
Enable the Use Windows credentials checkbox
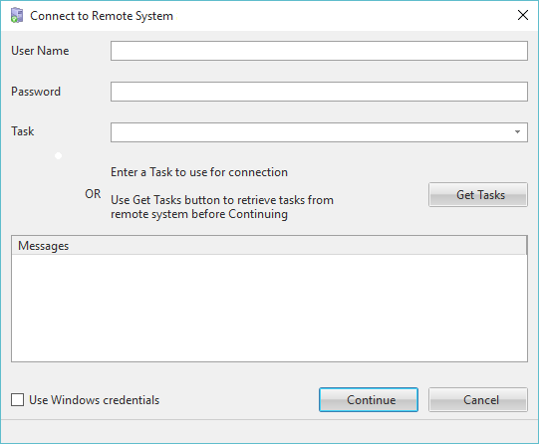17,400
